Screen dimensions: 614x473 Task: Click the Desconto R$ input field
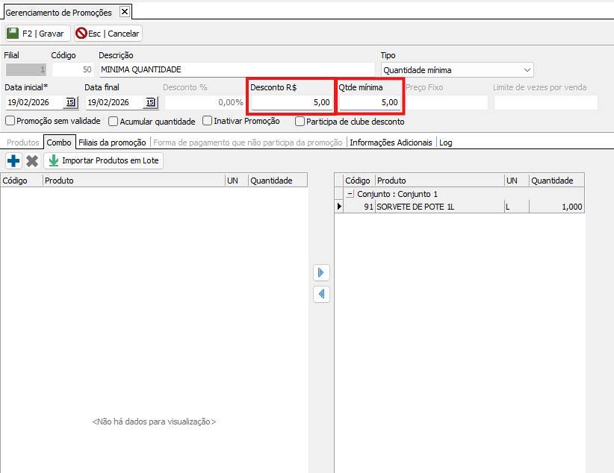click(x=291, y=102)
